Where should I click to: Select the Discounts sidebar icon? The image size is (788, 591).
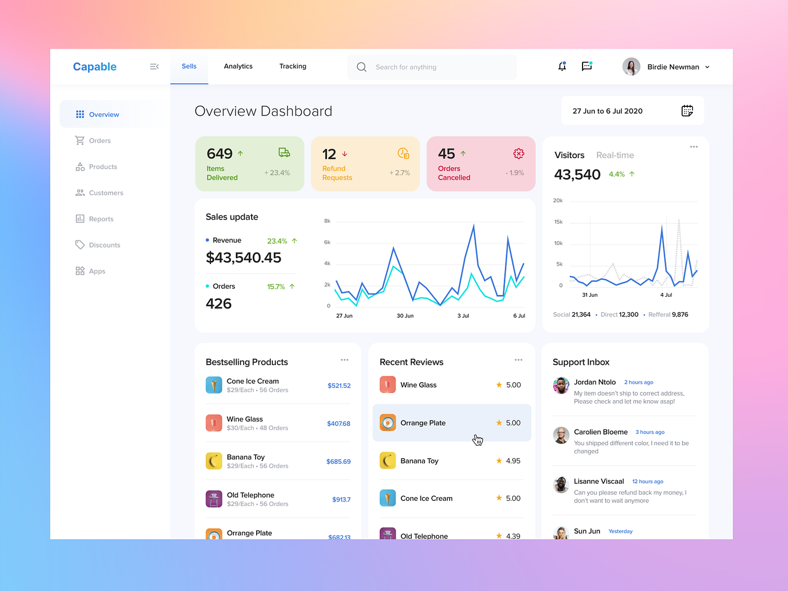coord(79,244)
